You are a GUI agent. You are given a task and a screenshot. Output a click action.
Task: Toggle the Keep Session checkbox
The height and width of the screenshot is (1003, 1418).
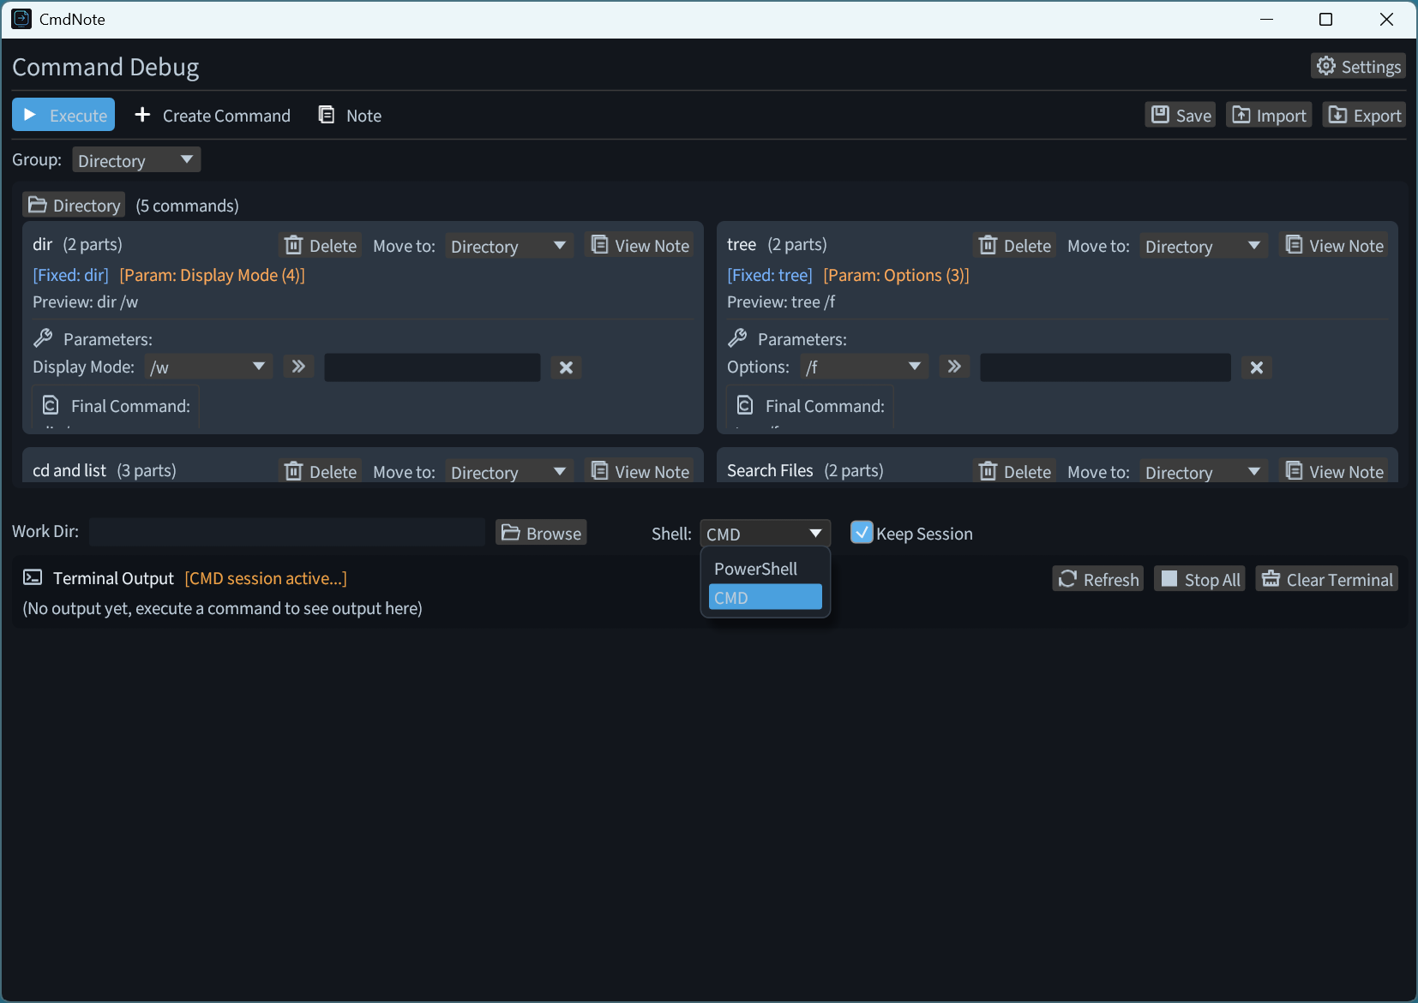pyautogui.click(x=862, y=533)
